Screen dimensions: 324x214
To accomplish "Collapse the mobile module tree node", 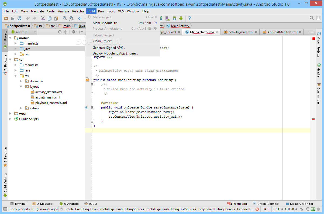I will point(11,38).
